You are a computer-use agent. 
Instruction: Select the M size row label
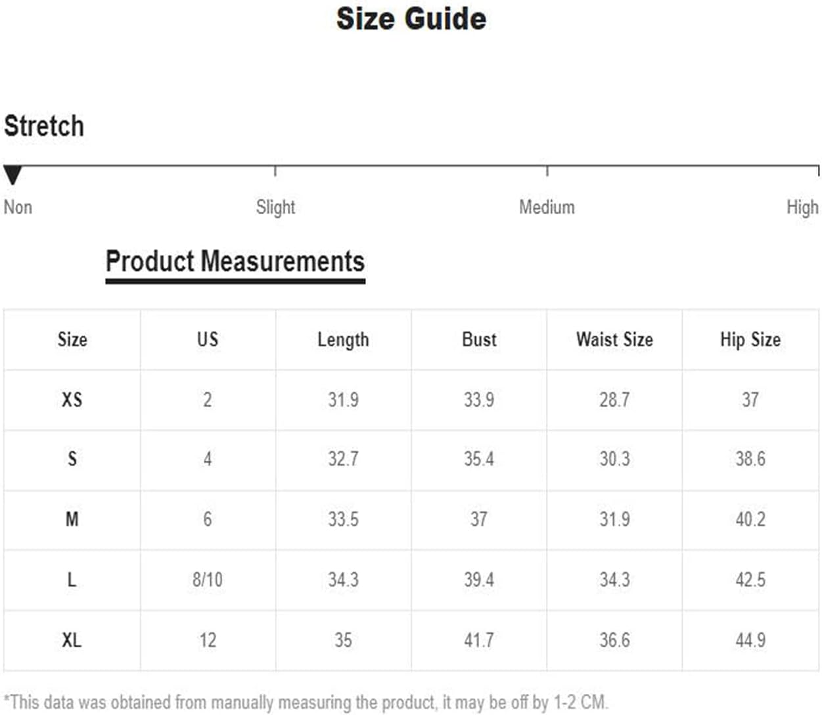coord(72,519)
